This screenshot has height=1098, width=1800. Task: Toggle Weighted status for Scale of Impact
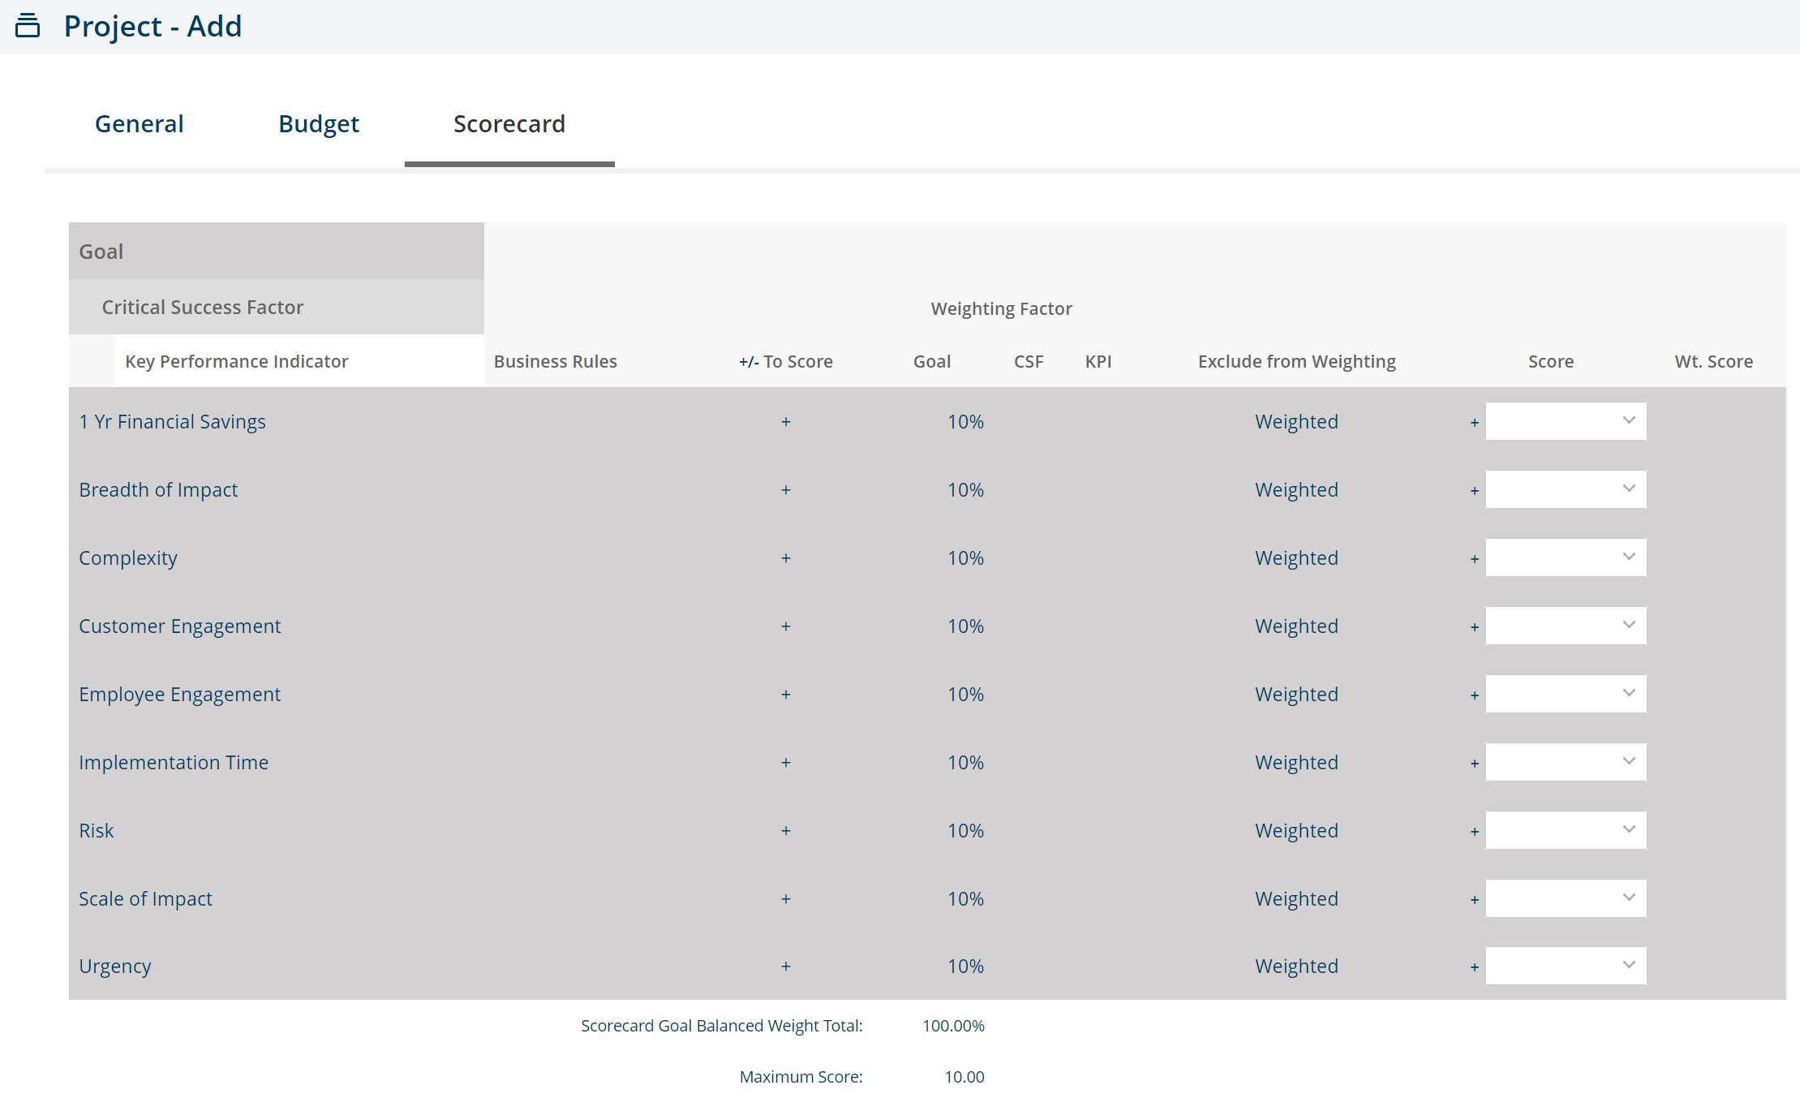1295,898
